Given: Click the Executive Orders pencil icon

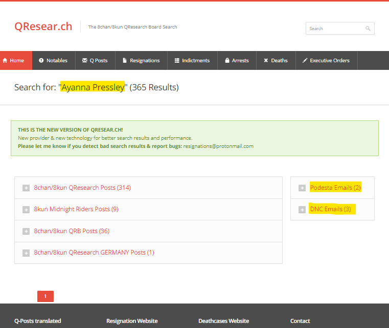Looking at the screenshot, I should 305,60.
